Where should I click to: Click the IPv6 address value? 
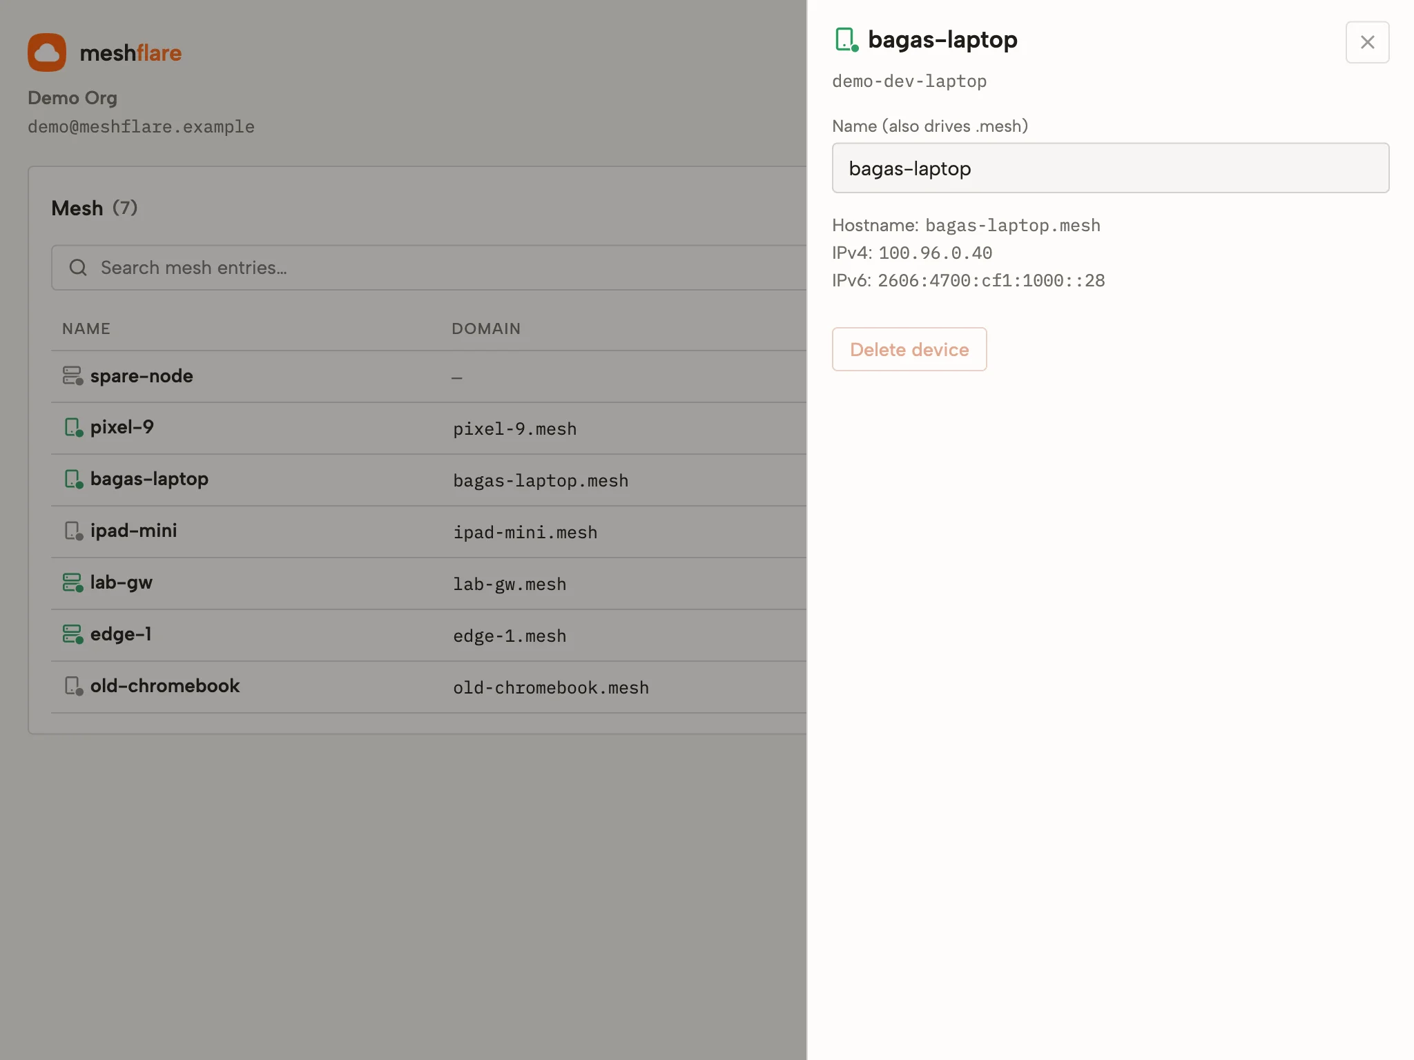[991, 281]
